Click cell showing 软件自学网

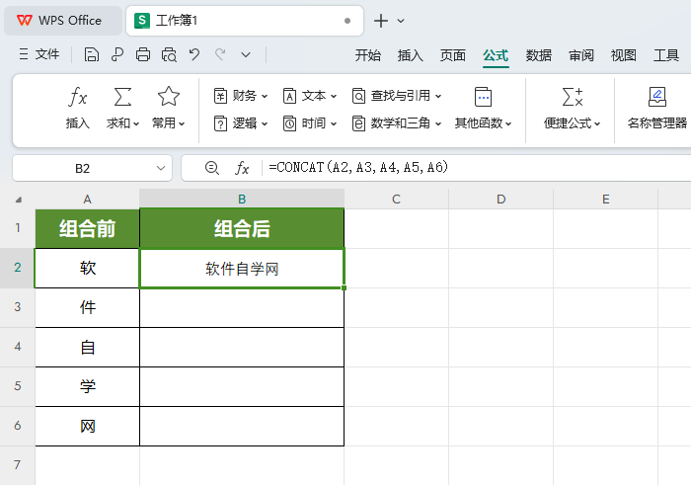(x=242, y=268)
